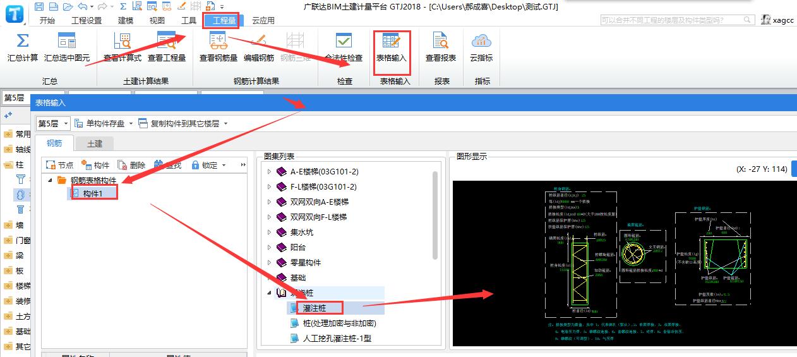Expand toolbar overflow chevron beside 锁定
The image size is (797, 357).
click(243, 165)
